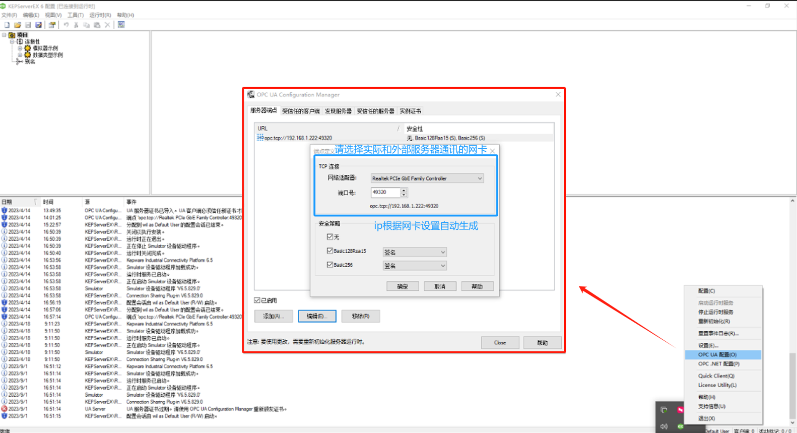Switch to the 实例证书 tab

(x=411, y=111)
